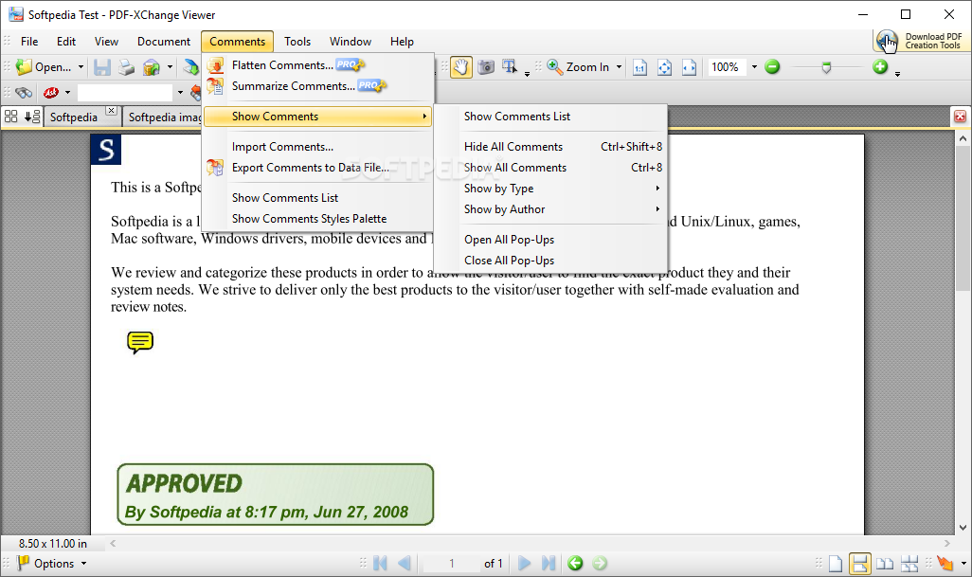
Task: Open the zoom percentage dropdown arrow
Action: 754,67
